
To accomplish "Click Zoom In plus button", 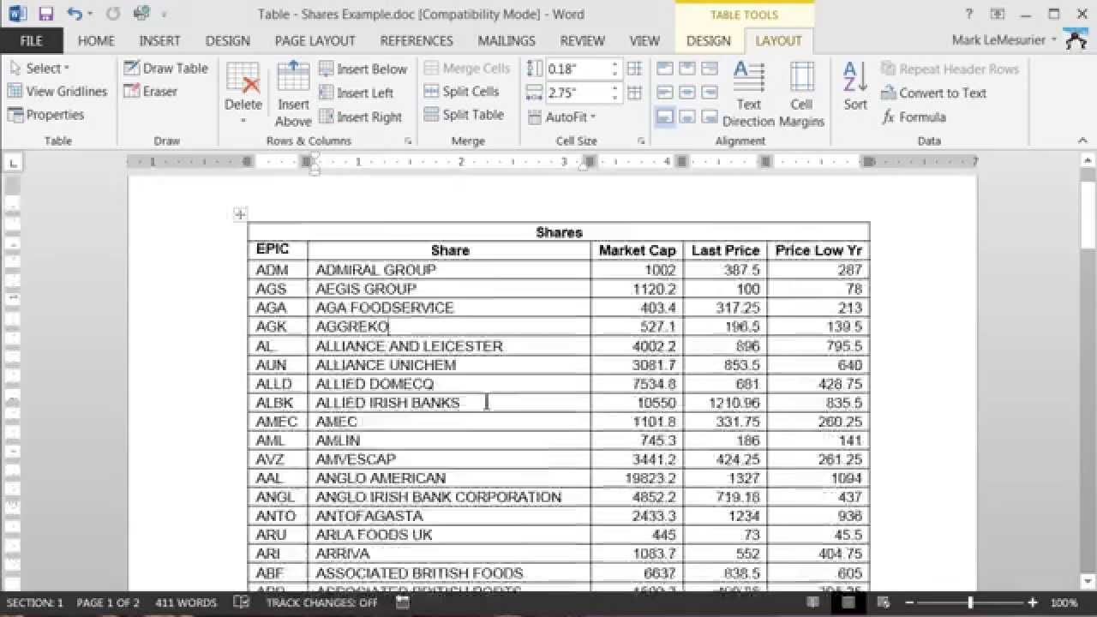I will [1033, 602].
